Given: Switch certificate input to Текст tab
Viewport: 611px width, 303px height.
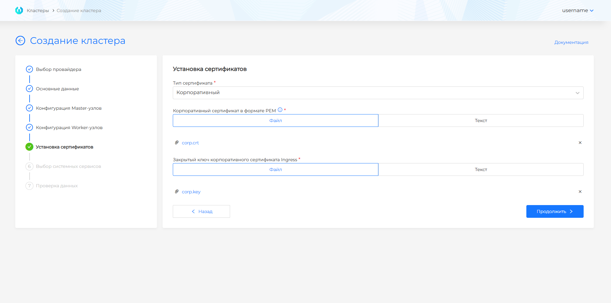Looking at the screenshot, I should [x=481, y=121].
